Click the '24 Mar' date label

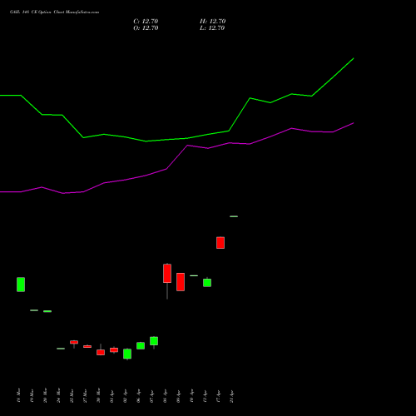coord(58,395)
